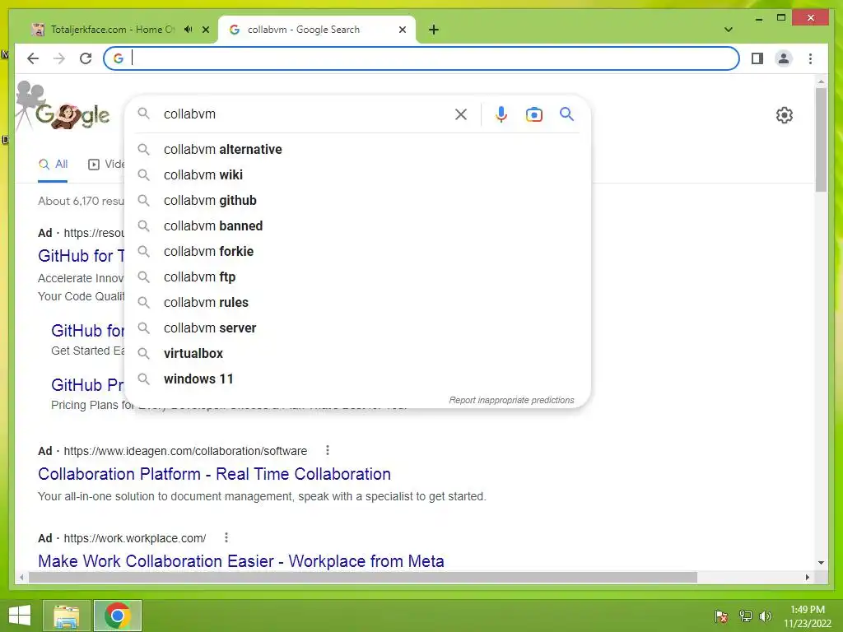The width and height of the screenshot is (843, 632).
Task: Click the vertical scrollbar thumb
Action: point(821,140)
